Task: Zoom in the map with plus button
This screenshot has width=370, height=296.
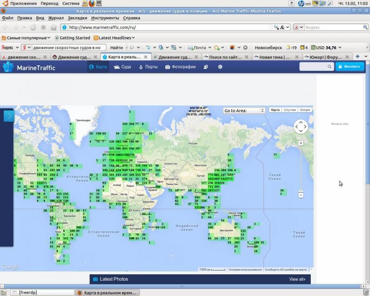Action: (301, 143)
